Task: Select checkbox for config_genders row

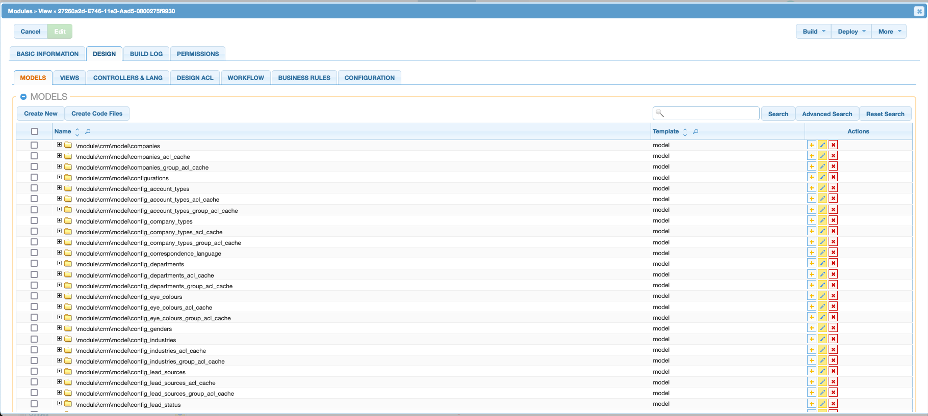Action: click(34, 328)
